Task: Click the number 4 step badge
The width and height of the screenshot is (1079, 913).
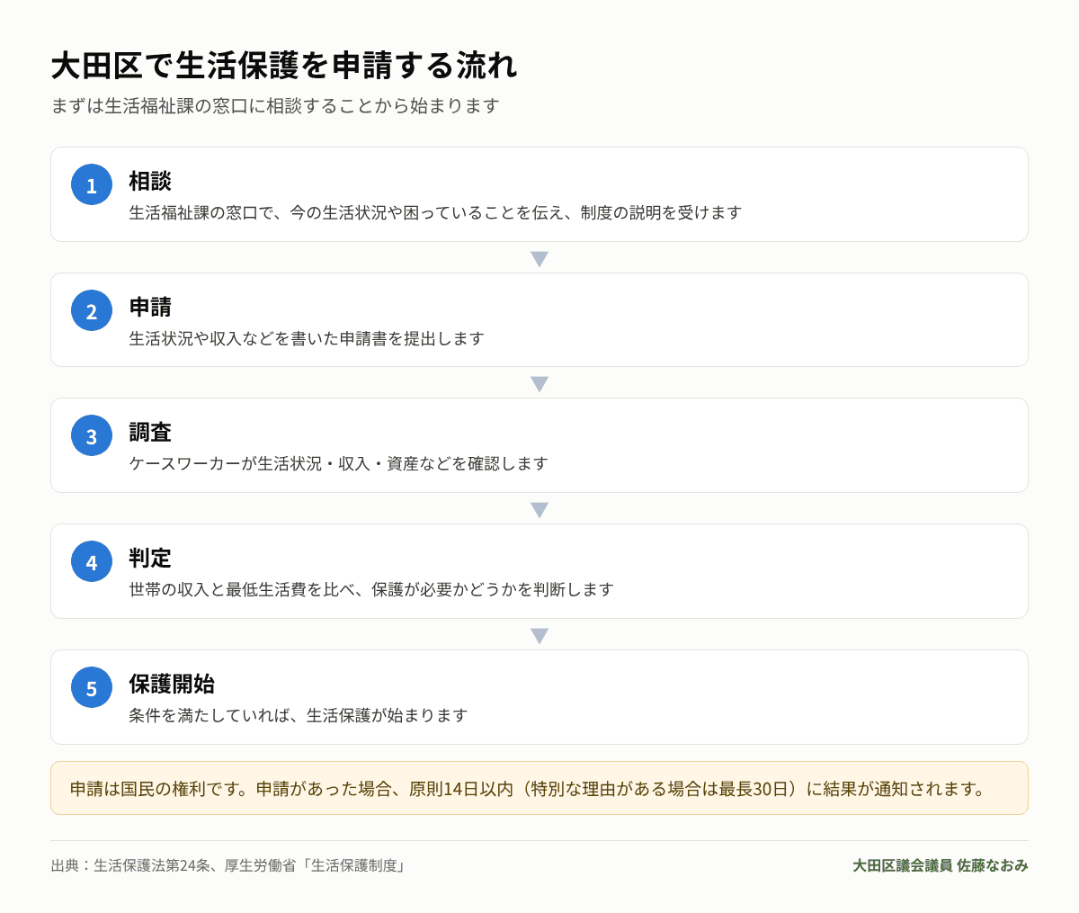Action: click(92, 561)
